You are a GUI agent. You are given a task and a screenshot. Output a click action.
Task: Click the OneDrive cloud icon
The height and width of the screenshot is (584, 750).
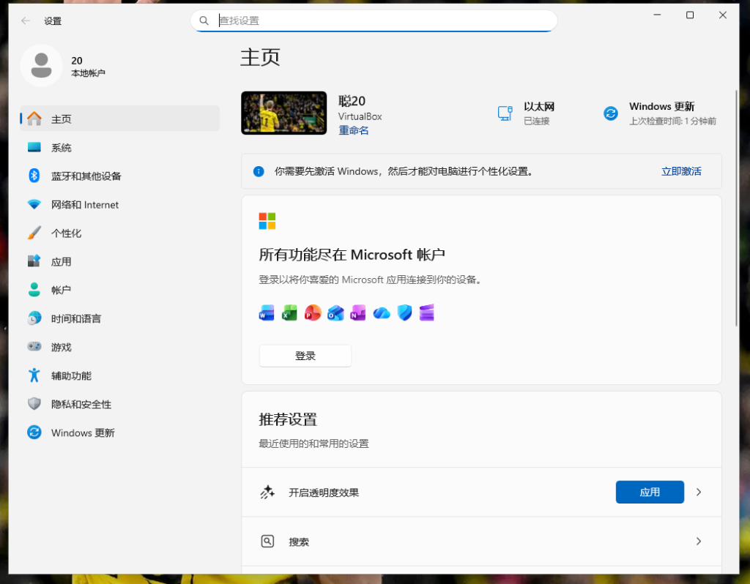381,313
